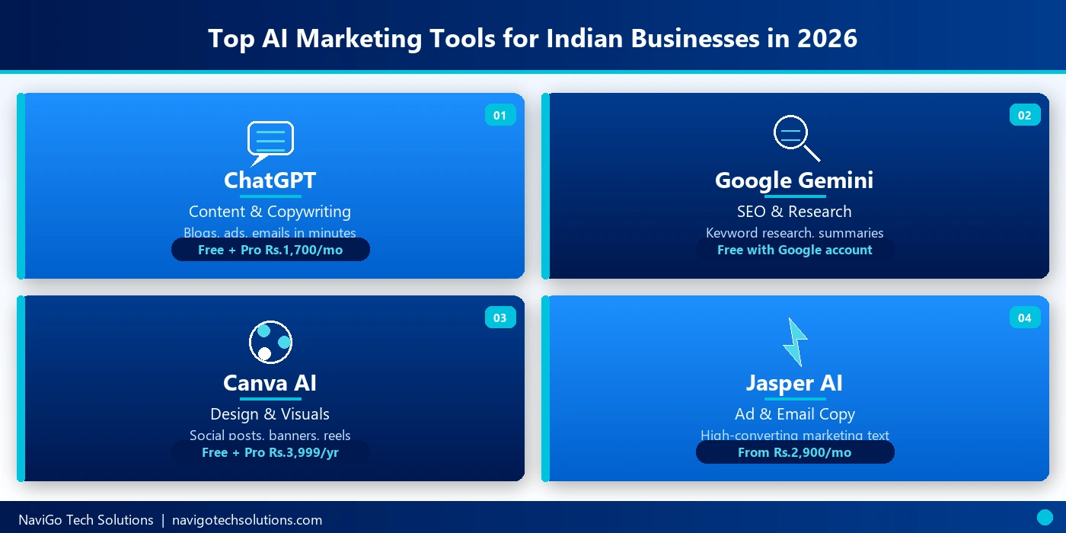Screen dimensions: 1066x533
Task: Select the Free + Pro Rs.1,700/mo pill
Action: (x=270, y=250)
